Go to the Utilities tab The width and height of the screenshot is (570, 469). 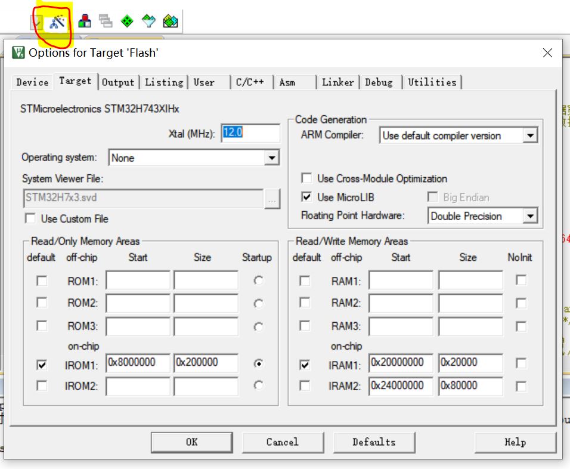tap(432, 82)
